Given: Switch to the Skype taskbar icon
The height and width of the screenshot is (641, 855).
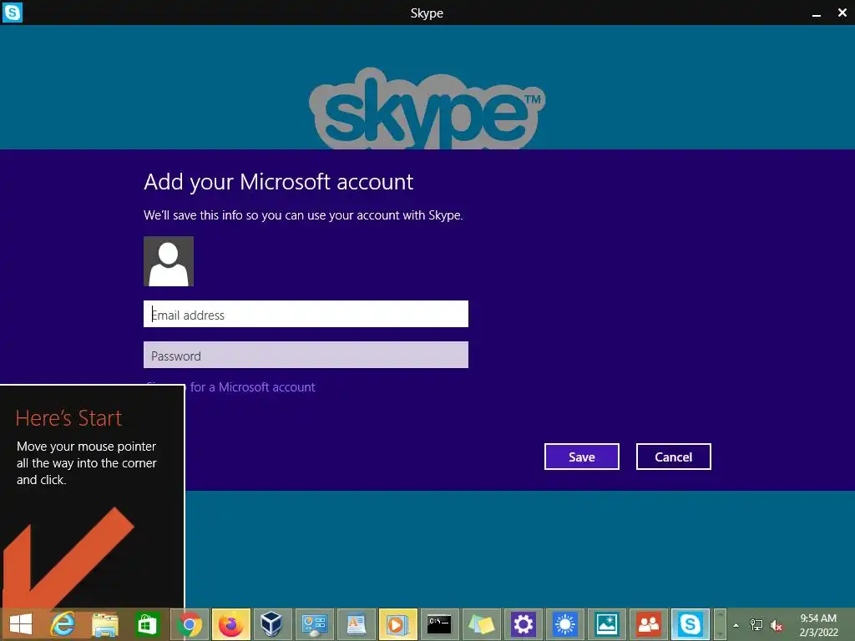Looking at the screenshot, I should coord(691,624).
